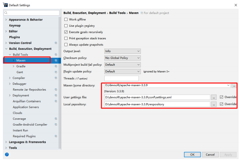Expand the Gradle node arrow

[x=14, y=66]
